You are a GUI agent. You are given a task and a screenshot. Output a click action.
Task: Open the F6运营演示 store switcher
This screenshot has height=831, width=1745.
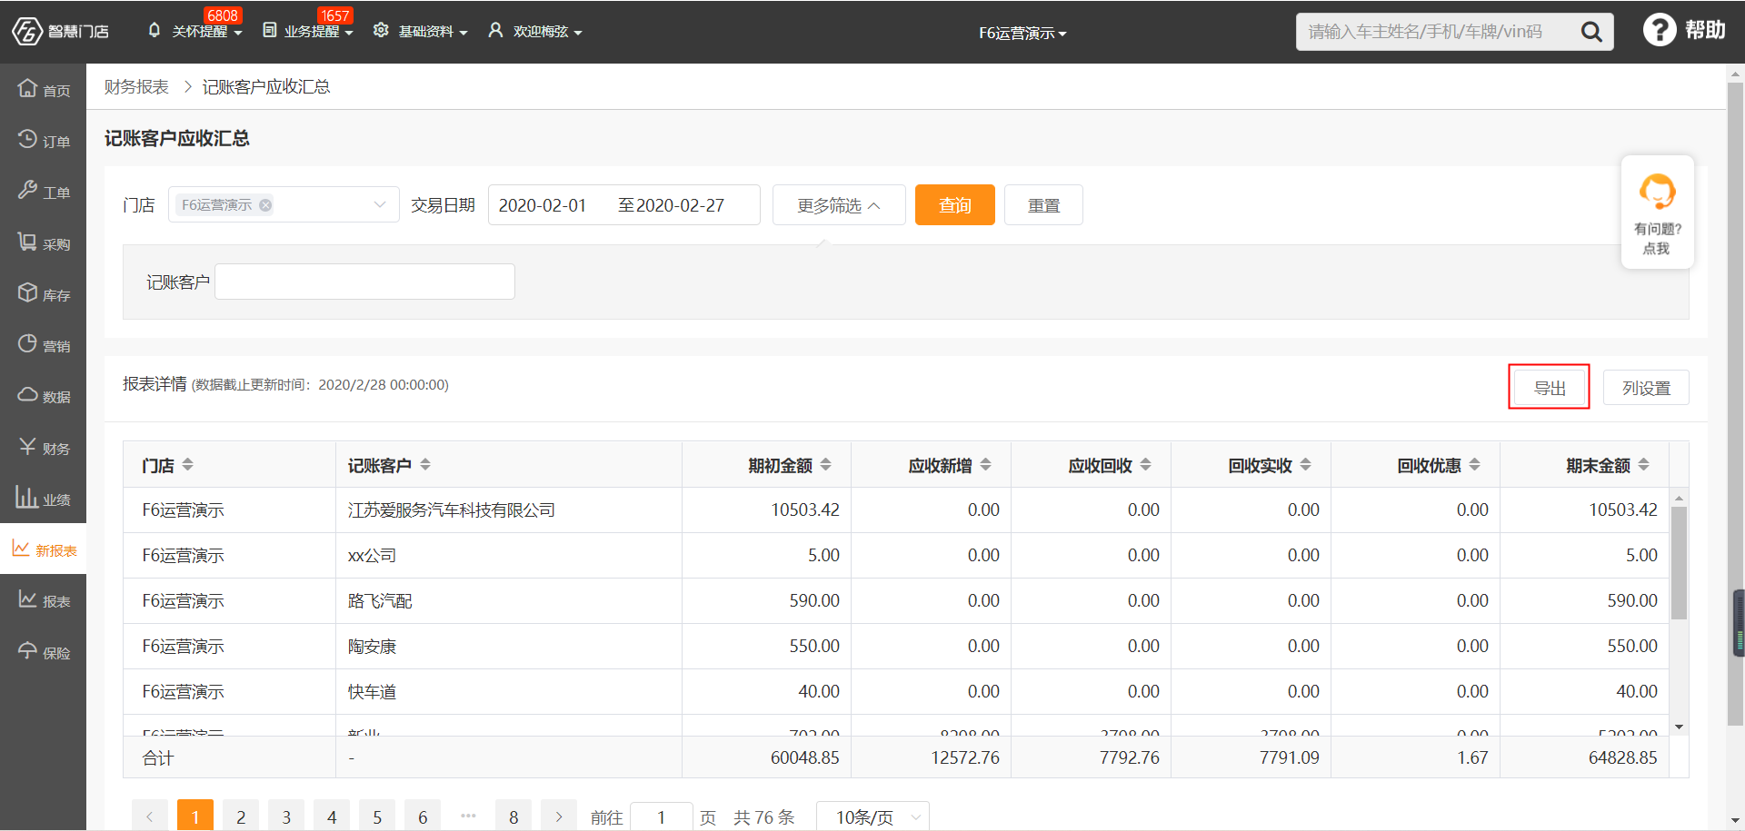(1022, 33)
